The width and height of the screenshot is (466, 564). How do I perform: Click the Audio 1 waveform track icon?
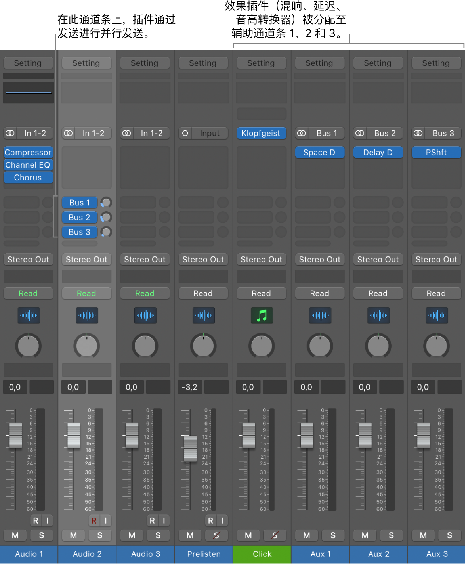pyautogui.click(x=29, y=315)
